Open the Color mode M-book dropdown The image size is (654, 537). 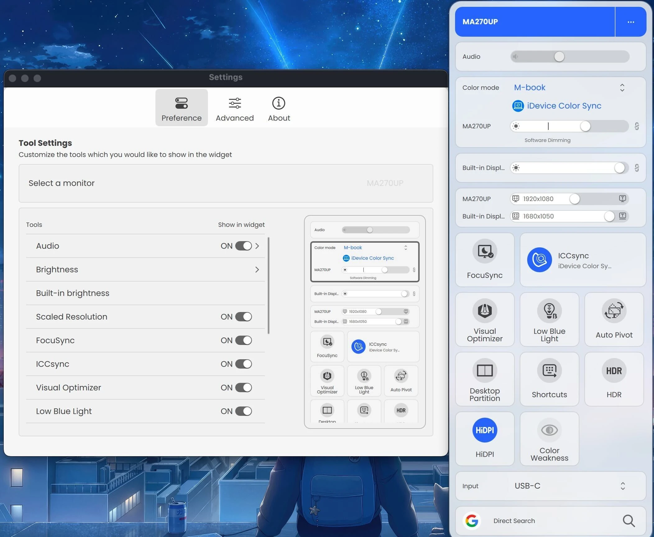click(x=569, y=88)
